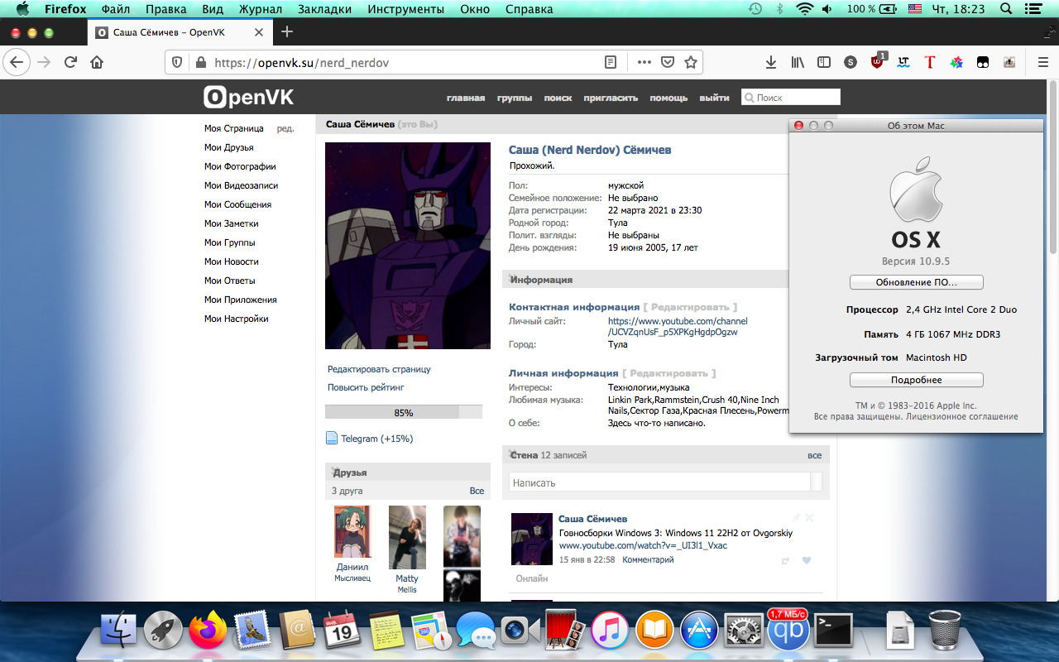The height and width of the screenshot is (662, 1059).
Task: Collapse the Информация section header
Action: (542, 280)
